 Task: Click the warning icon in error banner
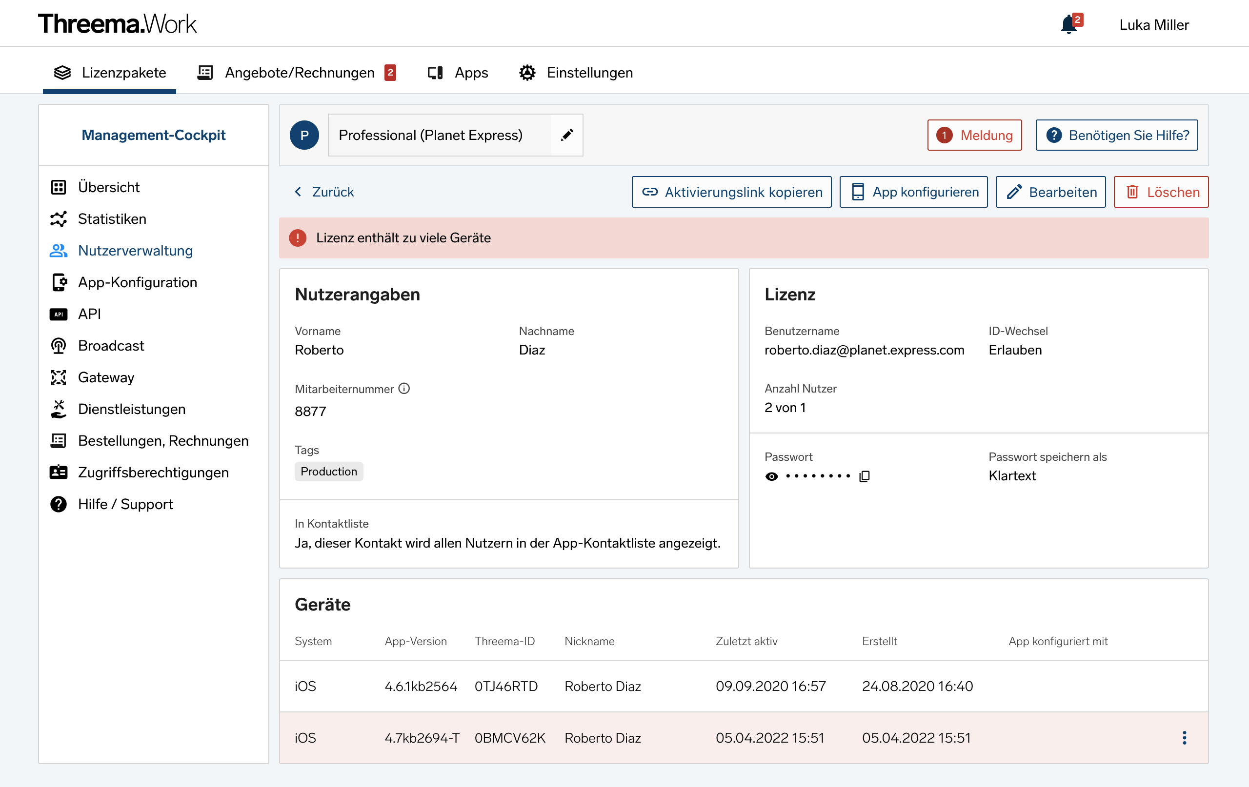click(x=298, y=238)
